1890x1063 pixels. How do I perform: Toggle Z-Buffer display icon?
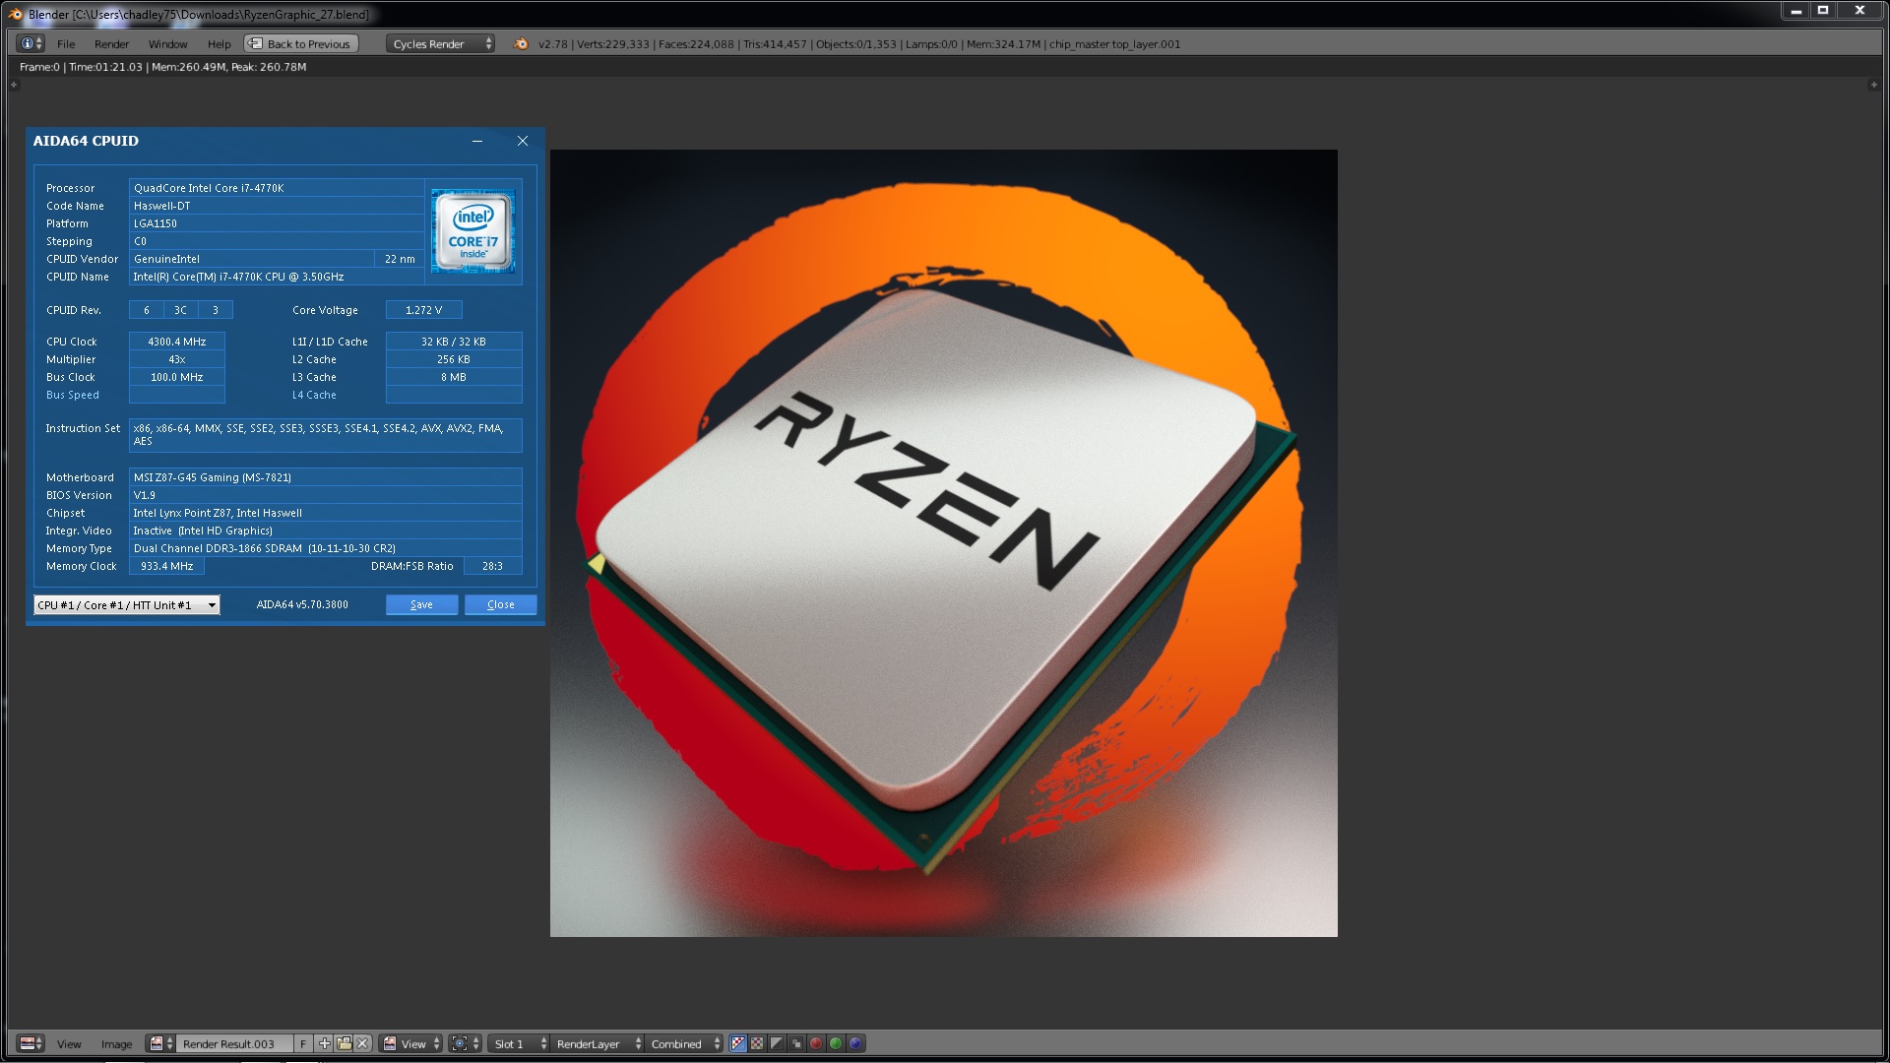796,1043
